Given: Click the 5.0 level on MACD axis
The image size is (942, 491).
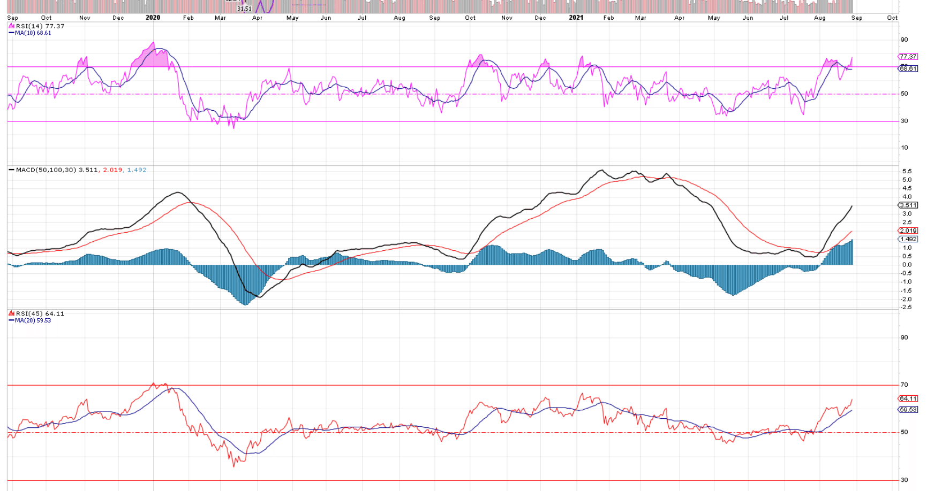Looking at the screenshot, I should coord(907,180).
